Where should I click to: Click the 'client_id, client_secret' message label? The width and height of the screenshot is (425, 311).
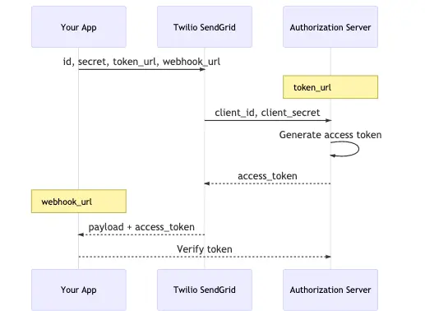tap(267, 113)
